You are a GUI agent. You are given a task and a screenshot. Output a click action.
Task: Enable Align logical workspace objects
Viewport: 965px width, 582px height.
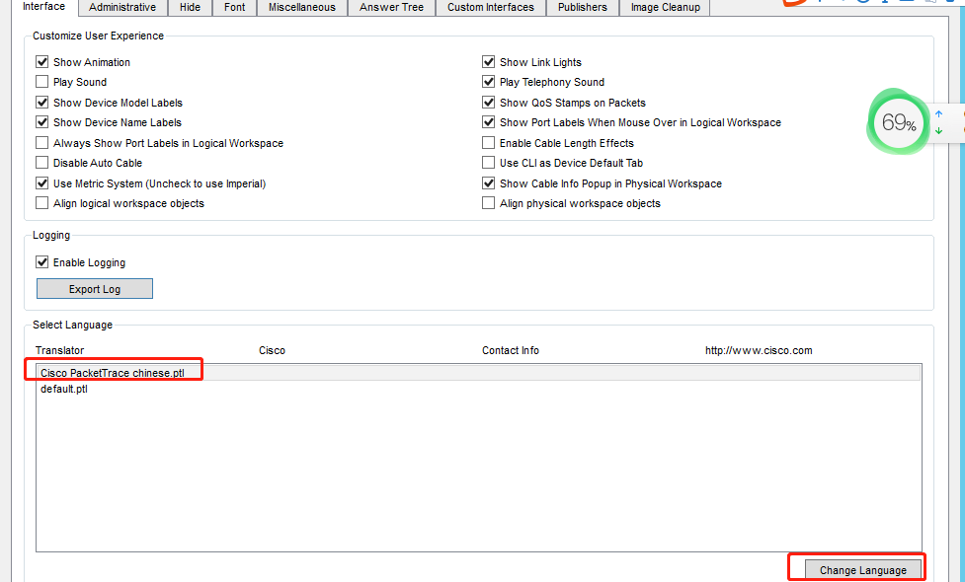pos(41,203)
